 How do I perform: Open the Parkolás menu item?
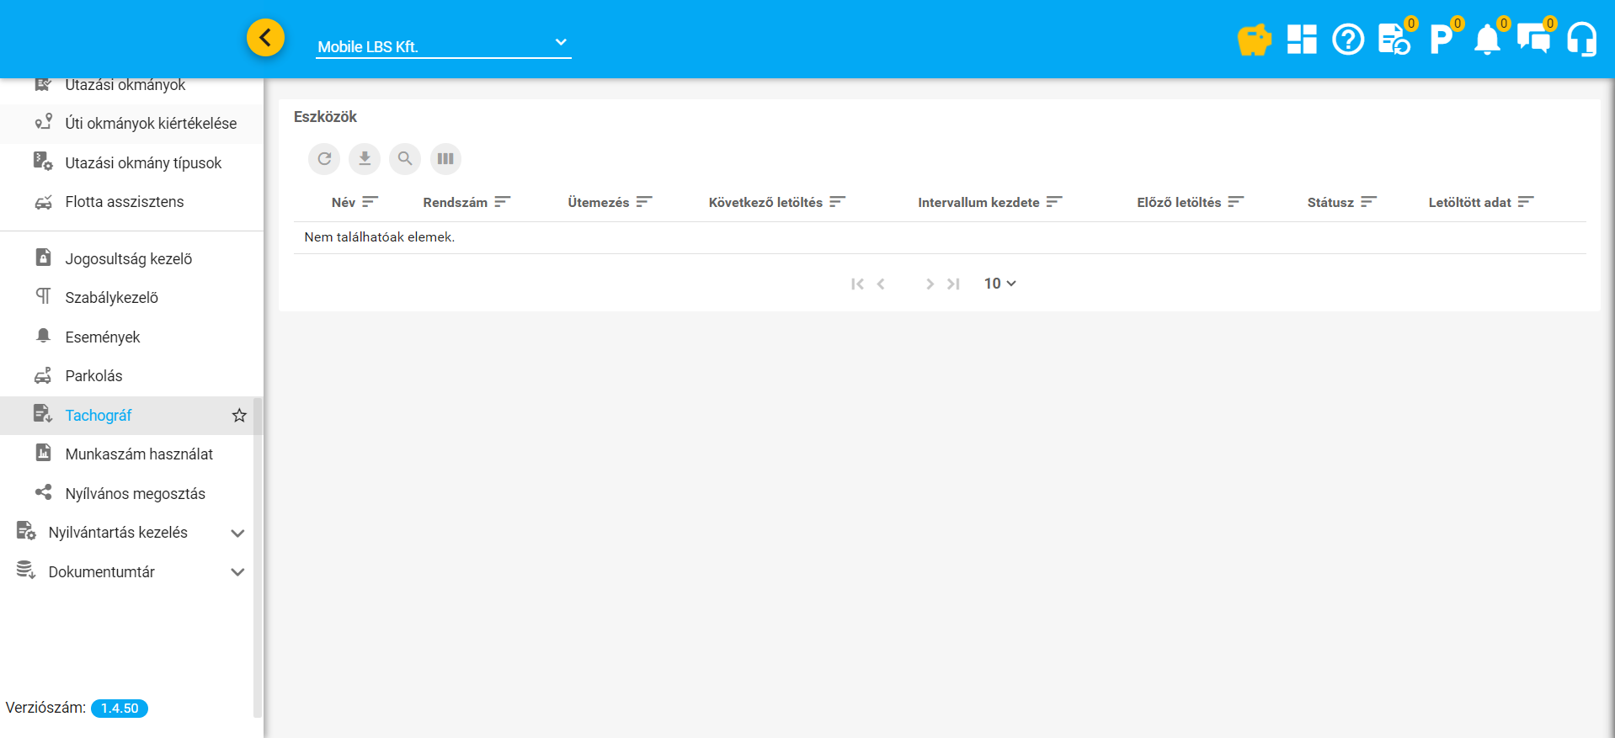click(x=93, y=376)
